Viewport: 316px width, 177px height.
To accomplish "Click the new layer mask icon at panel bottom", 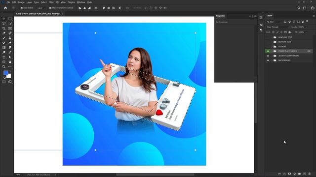I will (x=290, y=174).
